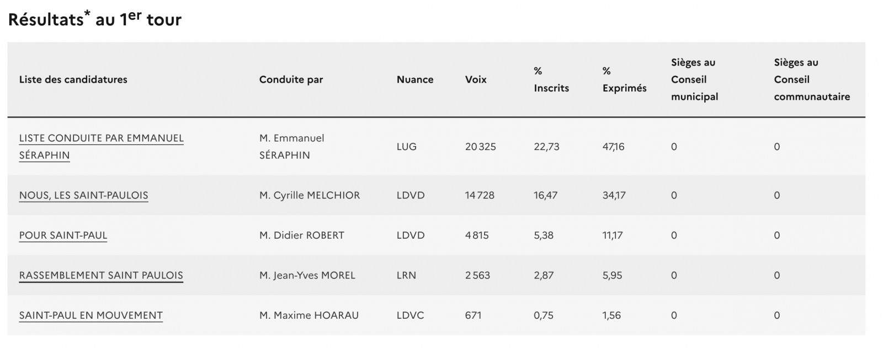Click the M. Cyrille MELCHIOR cell
The image size is (883, 348).
309,195
